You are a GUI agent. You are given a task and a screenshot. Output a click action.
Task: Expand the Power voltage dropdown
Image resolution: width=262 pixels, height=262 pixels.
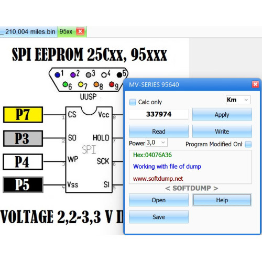point(157,143)
